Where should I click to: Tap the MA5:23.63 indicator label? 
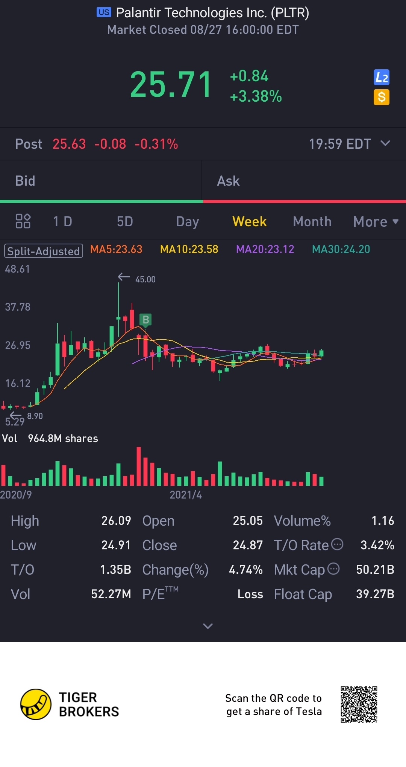click(x=116, y=249)
